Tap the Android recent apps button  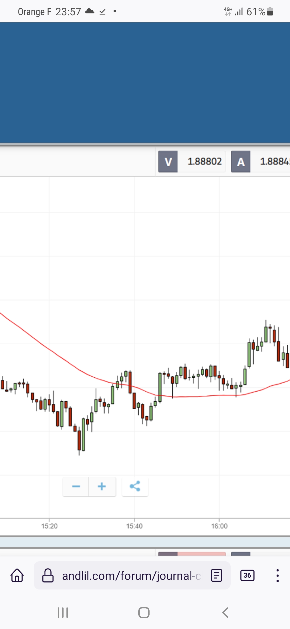pos(63,613)
